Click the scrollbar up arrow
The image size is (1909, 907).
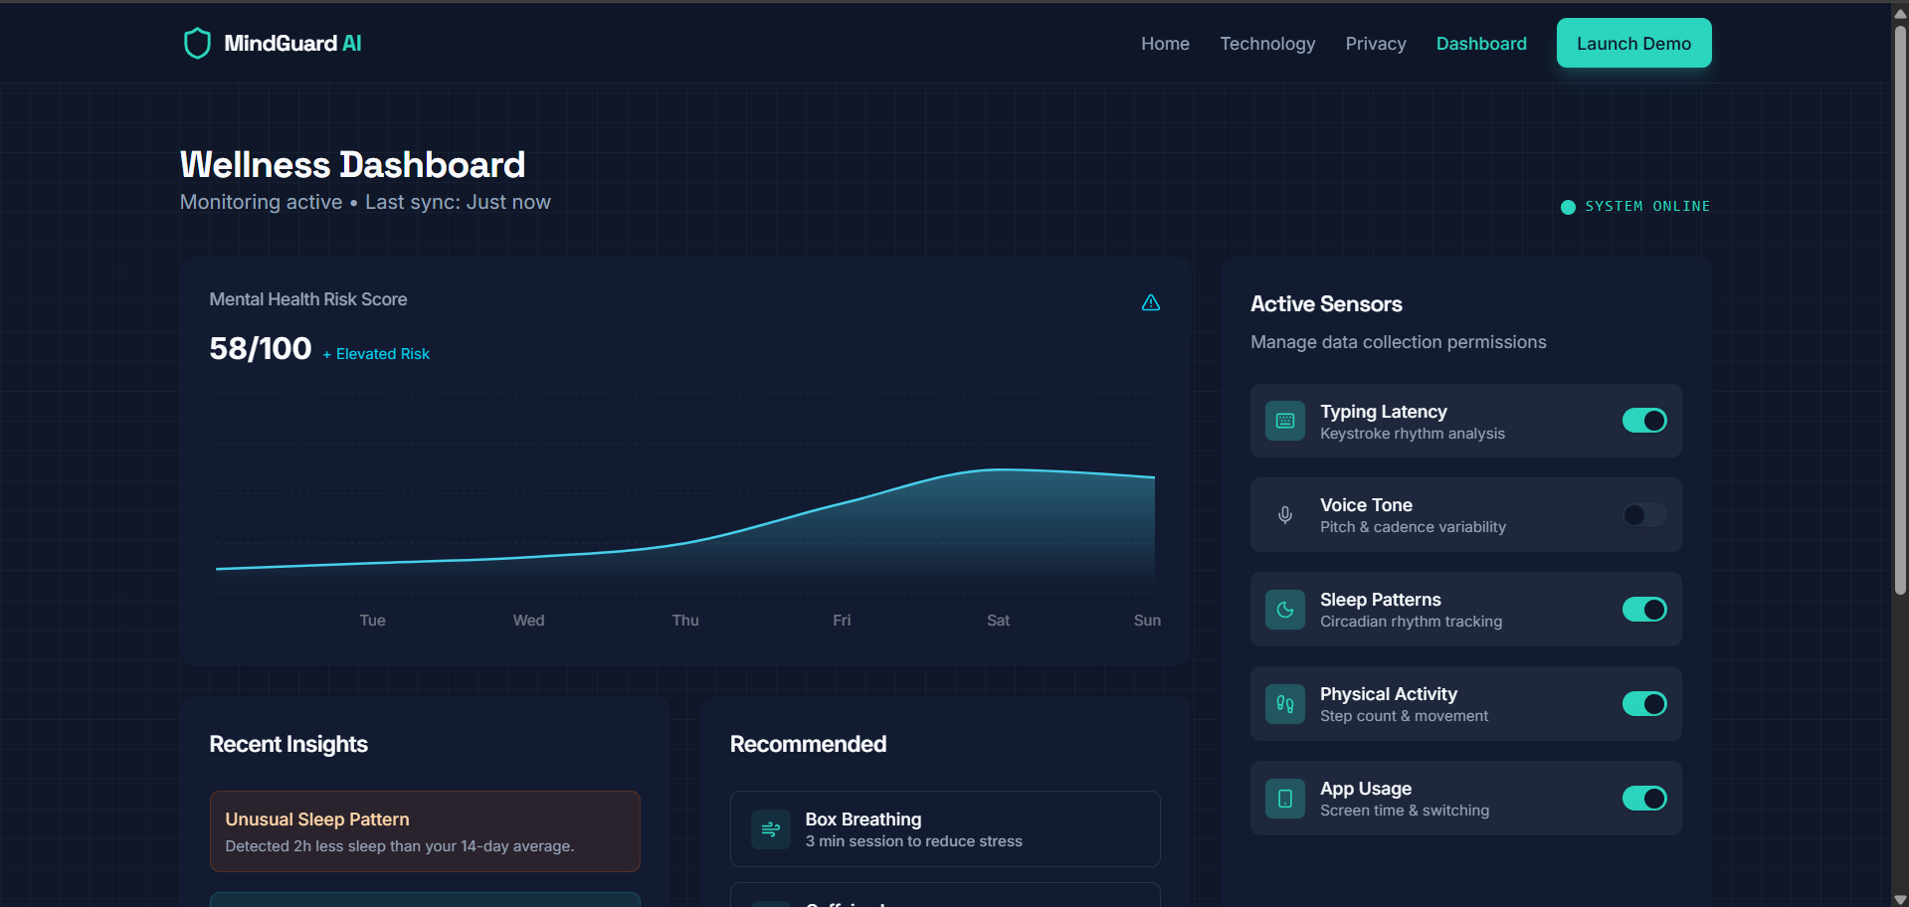(1900, 13)
